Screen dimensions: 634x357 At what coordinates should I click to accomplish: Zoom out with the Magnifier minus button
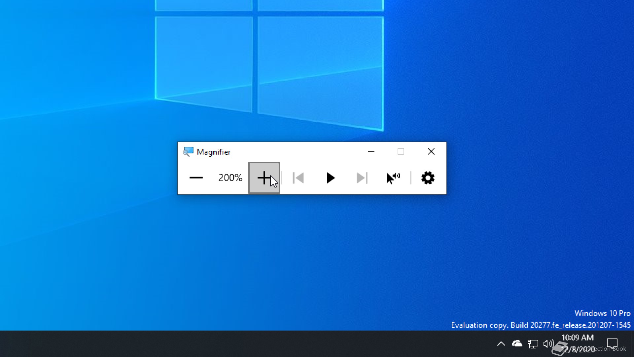click(196, 178)
